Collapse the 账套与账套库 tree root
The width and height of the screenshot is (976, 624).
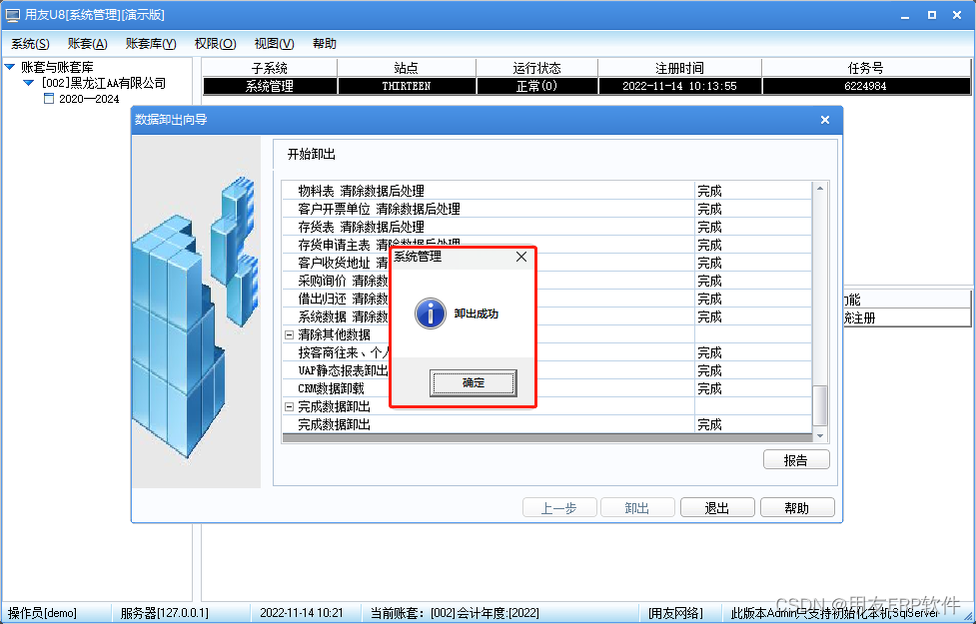pos(10,67)
